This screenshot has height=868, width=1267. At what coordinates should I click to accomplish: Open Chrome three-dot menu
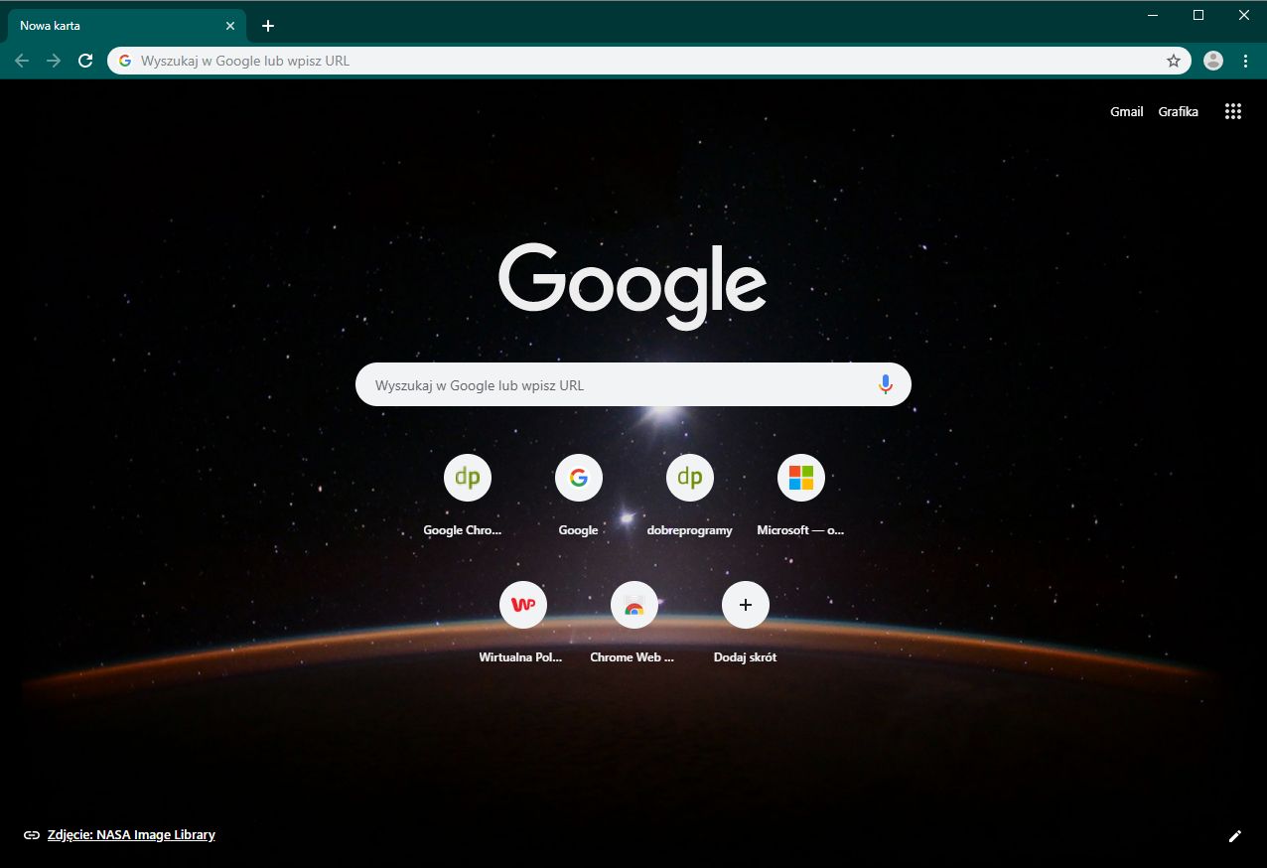(1245, 61)
